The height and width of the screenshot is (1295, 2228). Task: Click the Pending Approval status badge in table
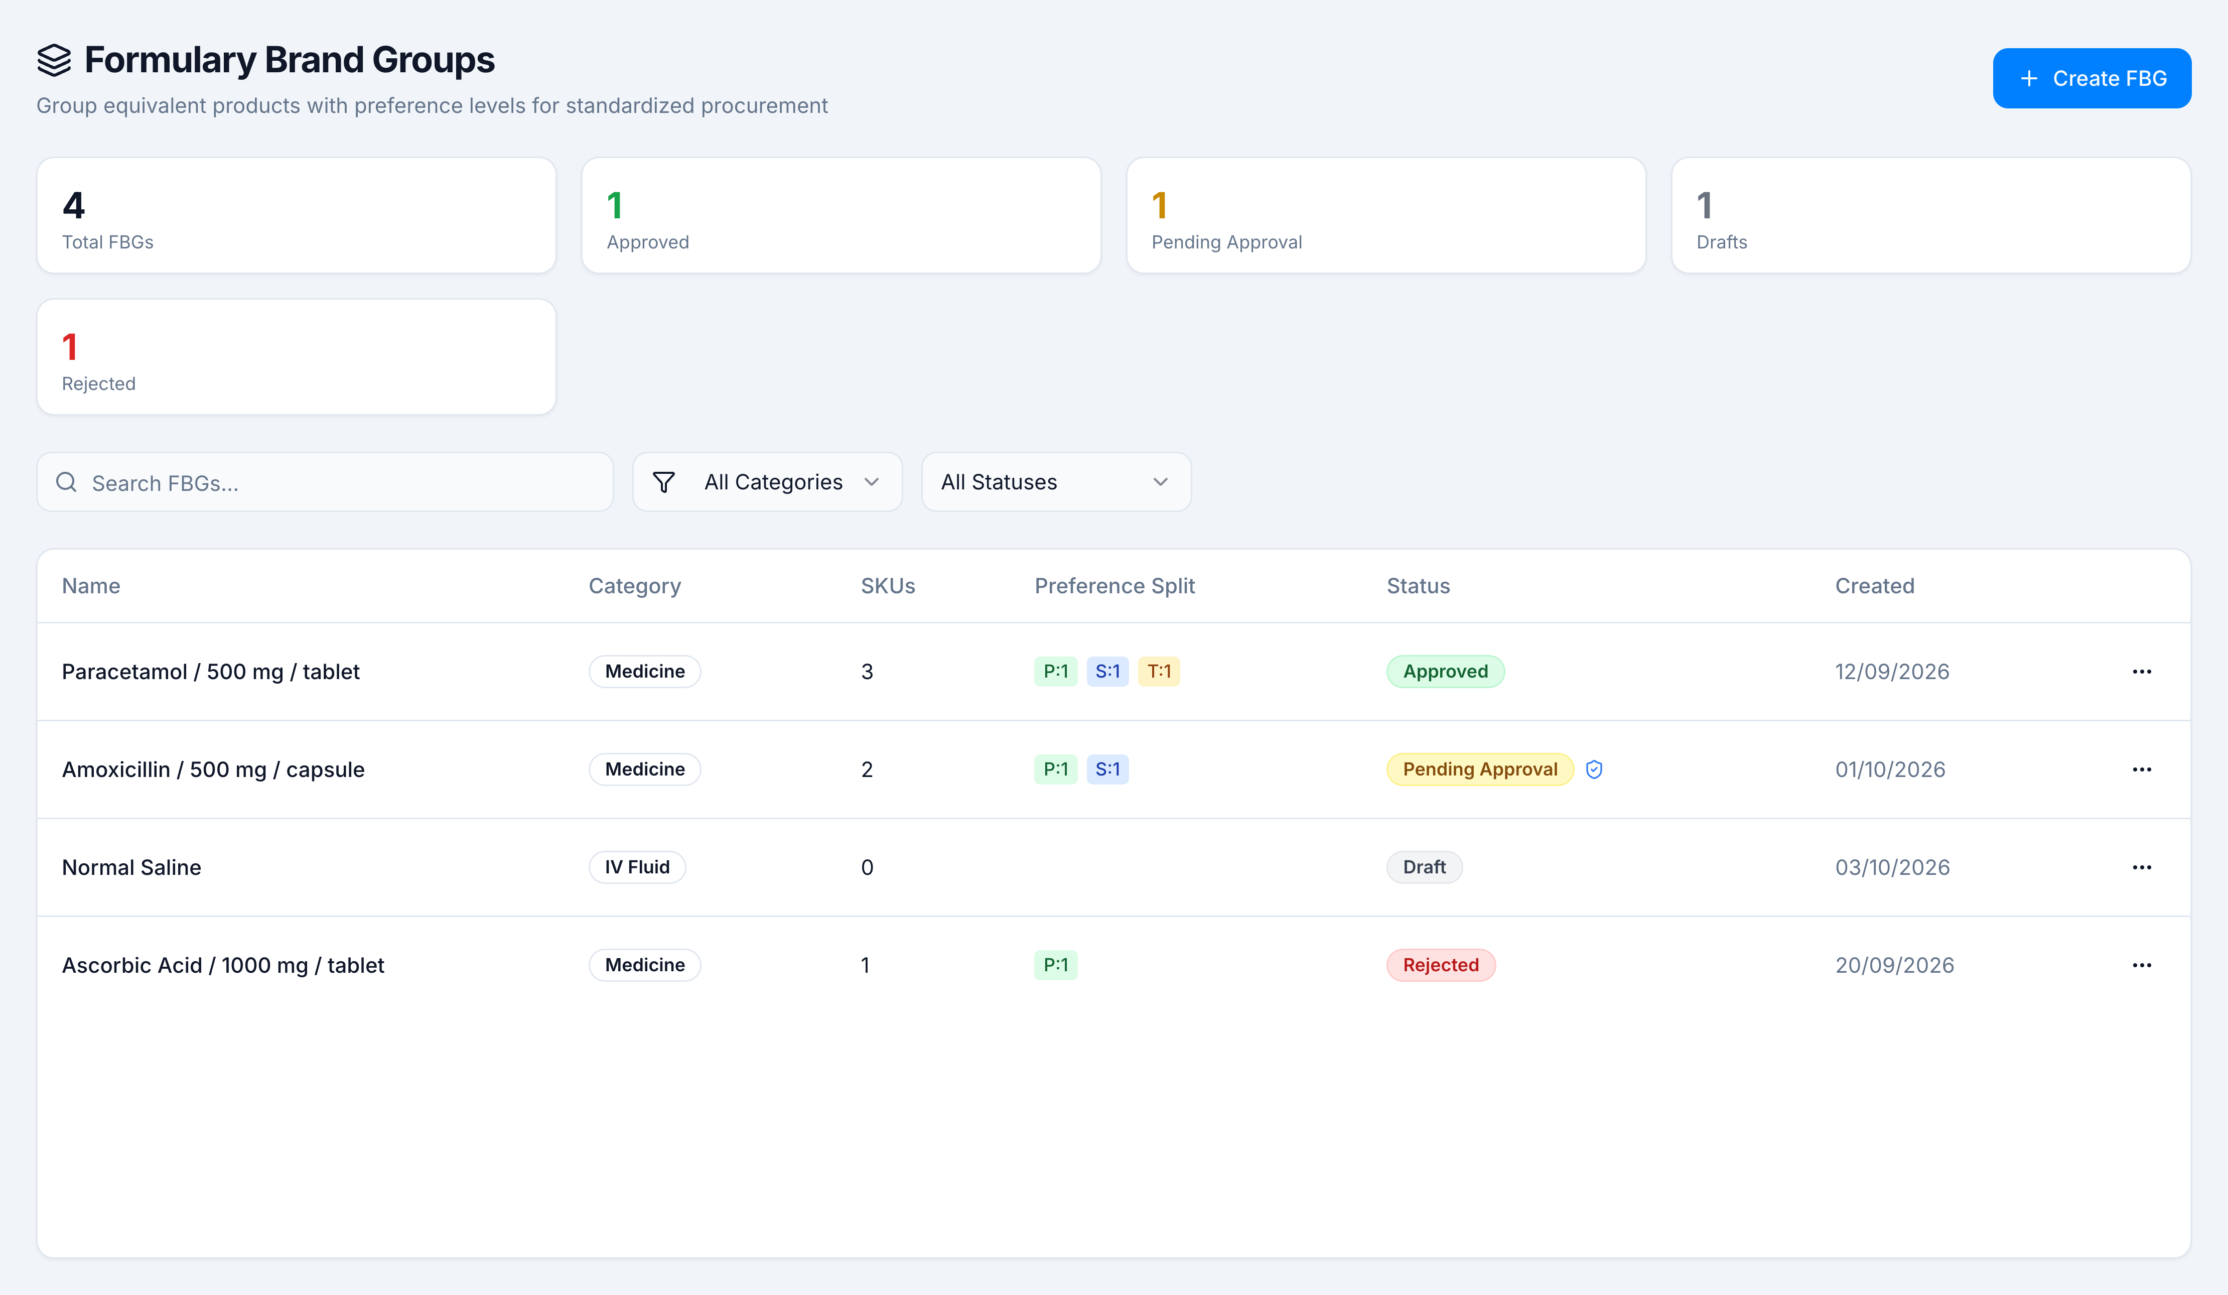pyautogui.click(x=1480, y=769)
